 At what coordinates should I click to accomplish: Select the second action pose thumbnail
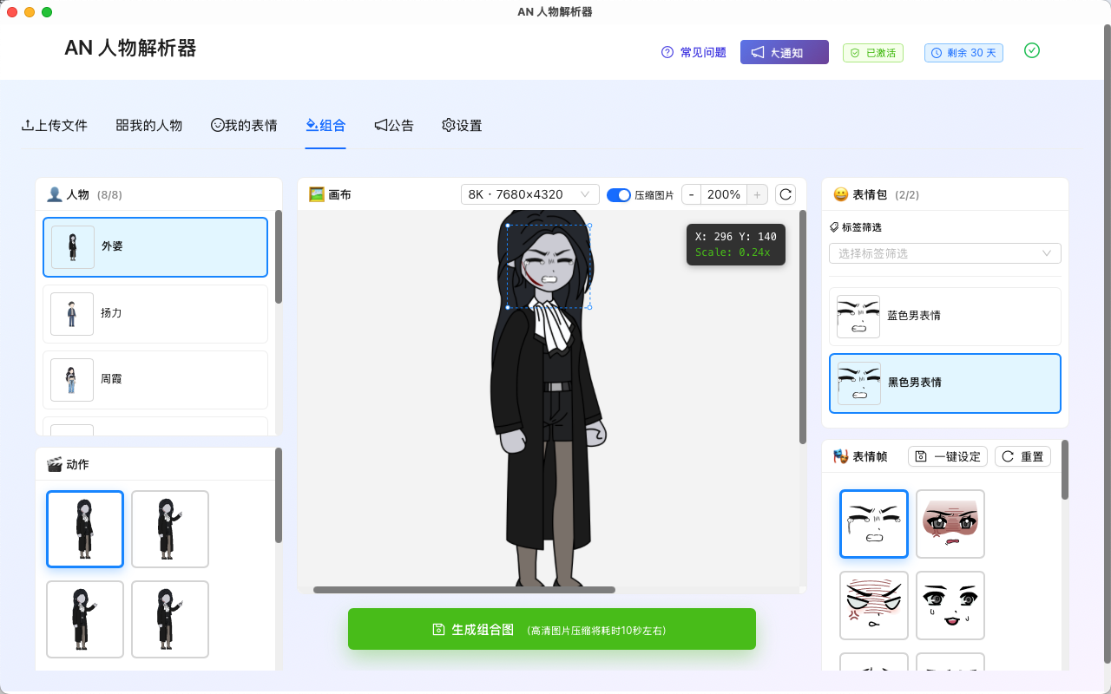tap(170, 529)
